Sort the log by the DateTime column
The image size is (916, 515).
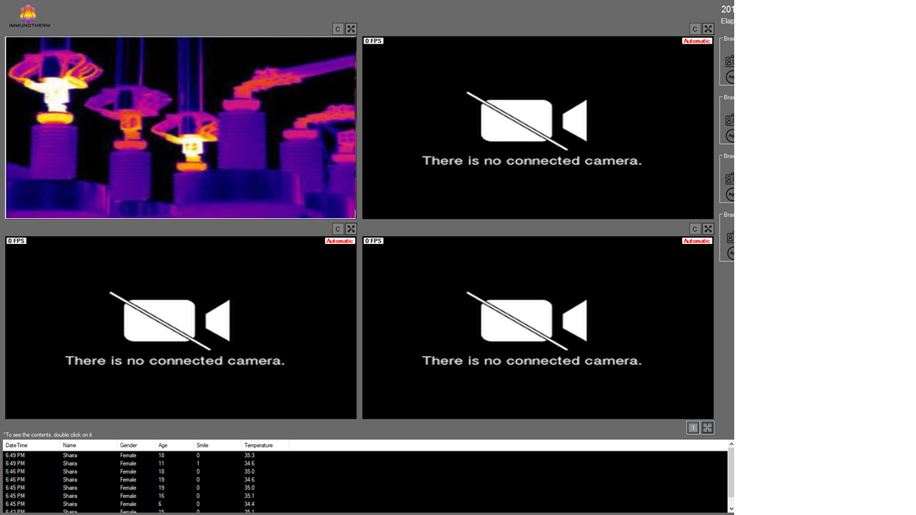(31, 446)
